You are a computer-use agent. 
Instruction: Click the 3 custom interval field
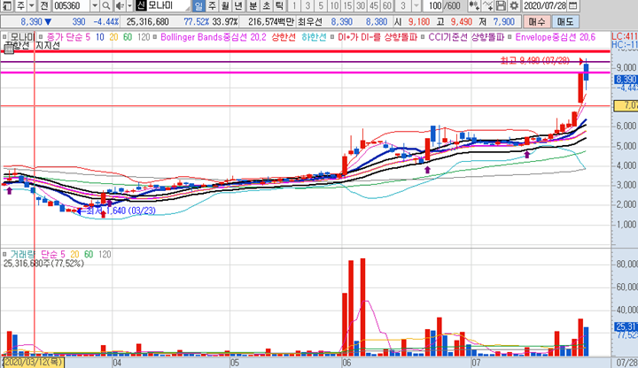[x=403, y=5]
